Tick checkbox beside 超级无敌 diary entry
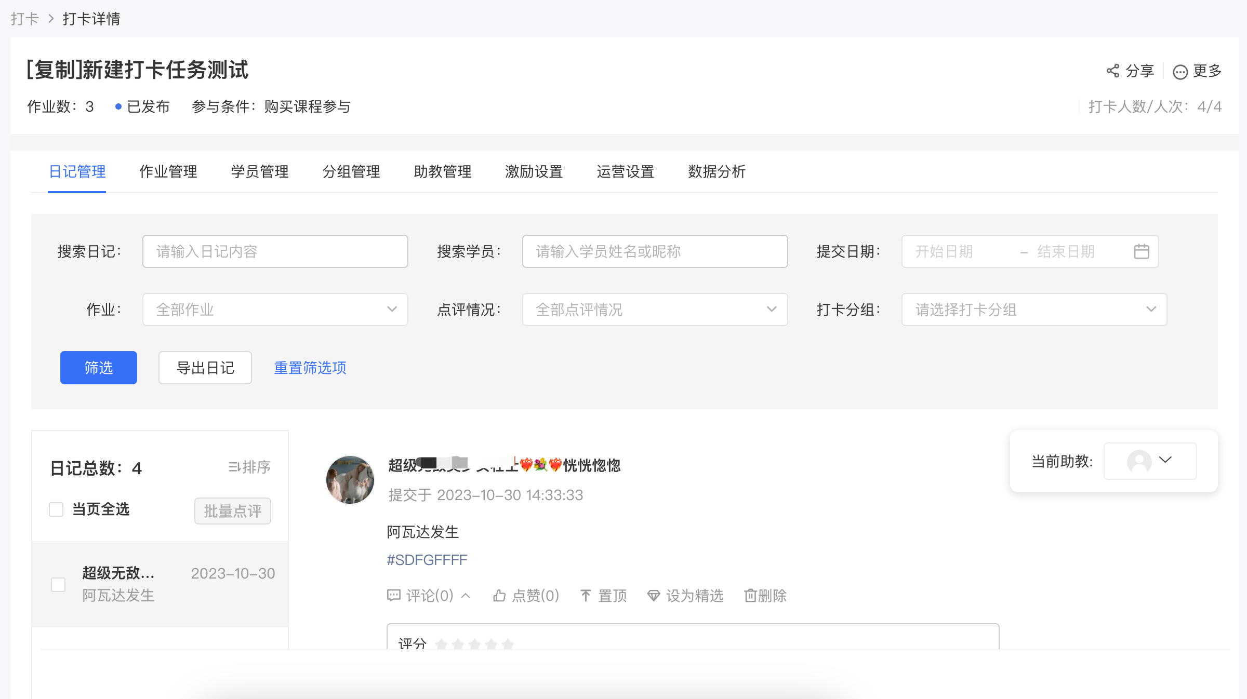The height and width of the screenshot is (699, 1247). click(x=58, y=584)
